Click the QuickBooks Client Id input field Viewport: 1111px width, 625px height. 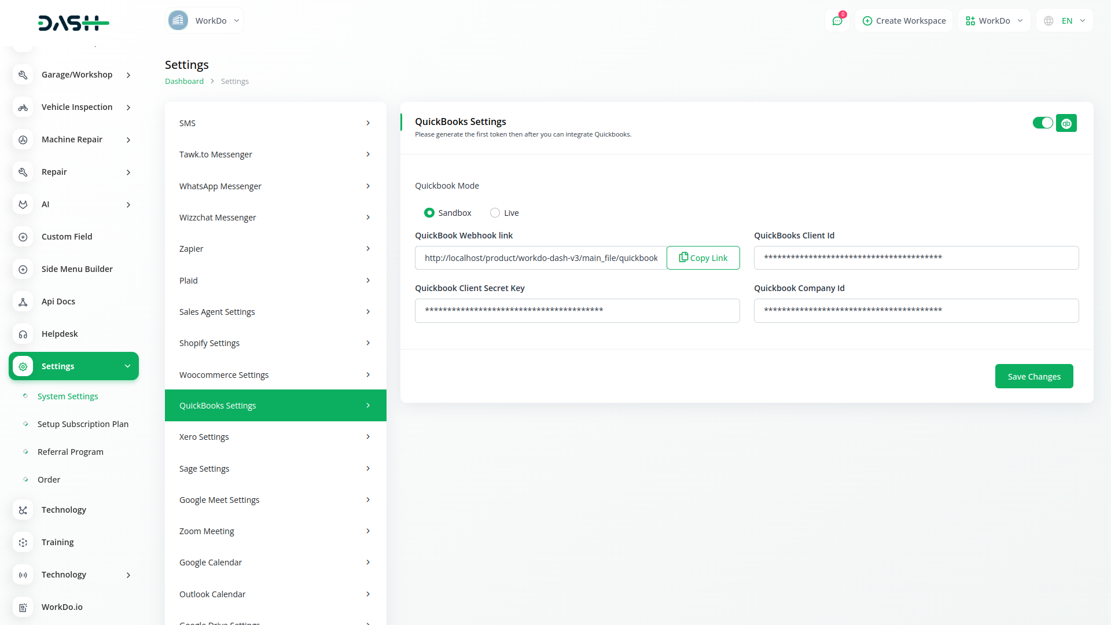[915, 258]
